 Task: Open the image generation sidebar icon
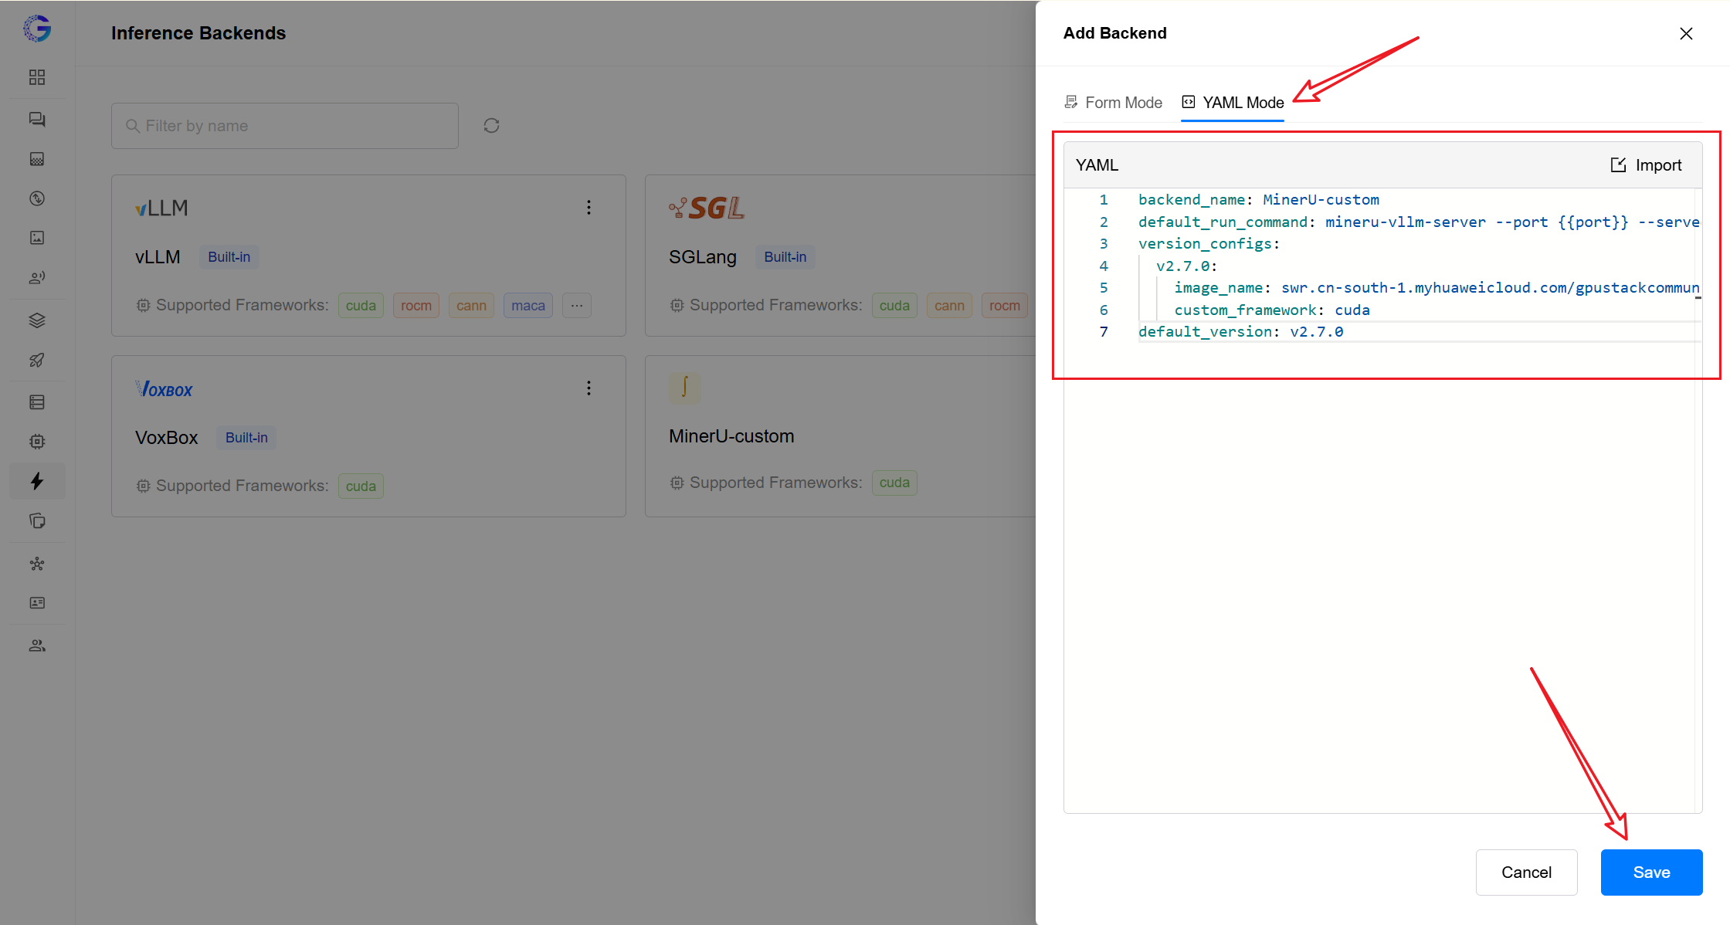[37, 238]
